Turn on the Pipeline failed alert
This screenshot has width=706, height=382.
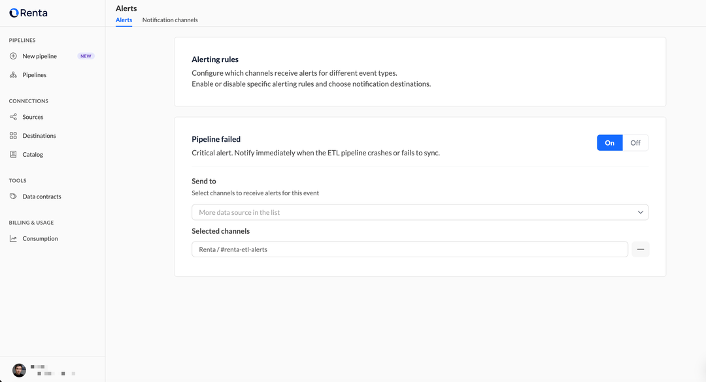click(x=609, y=143)
